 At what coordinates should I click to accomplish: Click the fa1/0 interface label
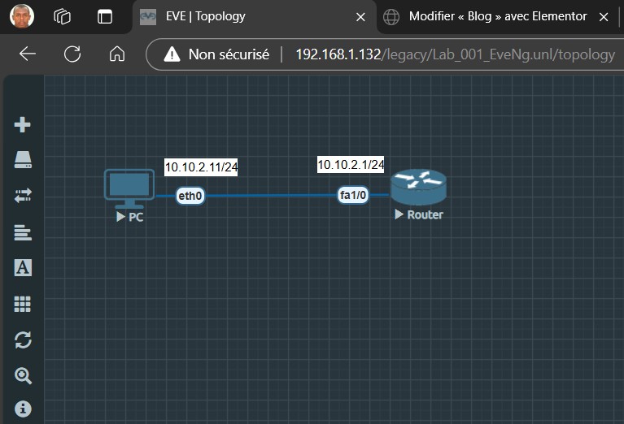point(354,195)
